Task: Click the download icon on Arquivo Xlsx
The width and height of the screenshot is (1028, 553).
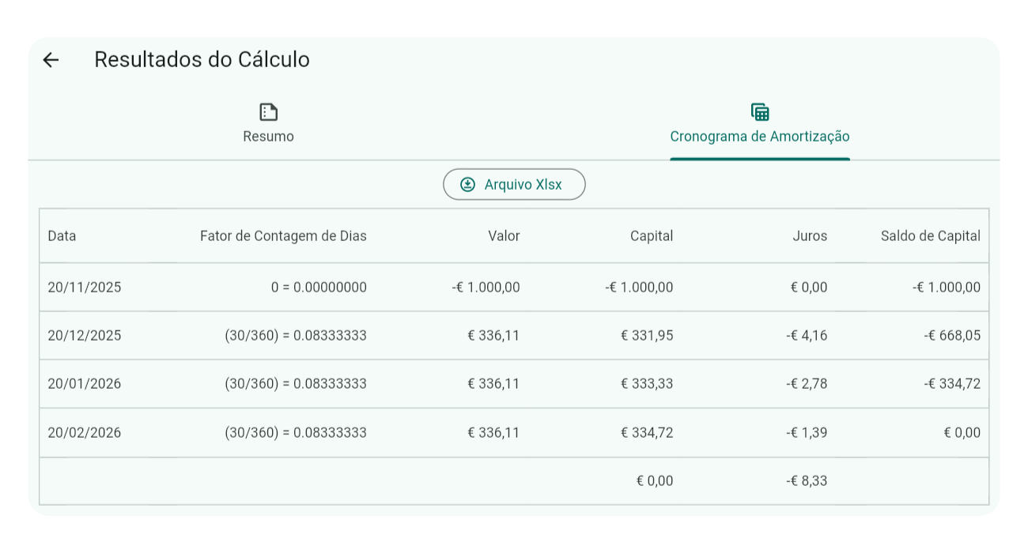Action: (468, 185)
